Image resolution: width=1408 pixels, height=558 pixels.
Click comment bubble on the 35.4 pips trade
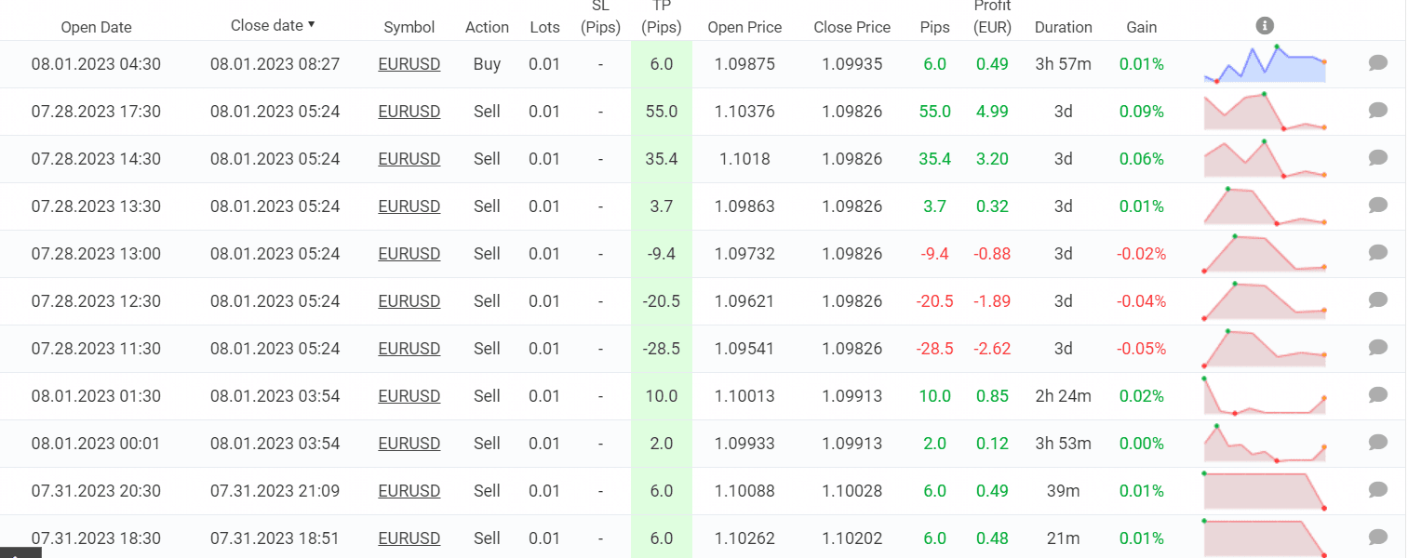1378,158
